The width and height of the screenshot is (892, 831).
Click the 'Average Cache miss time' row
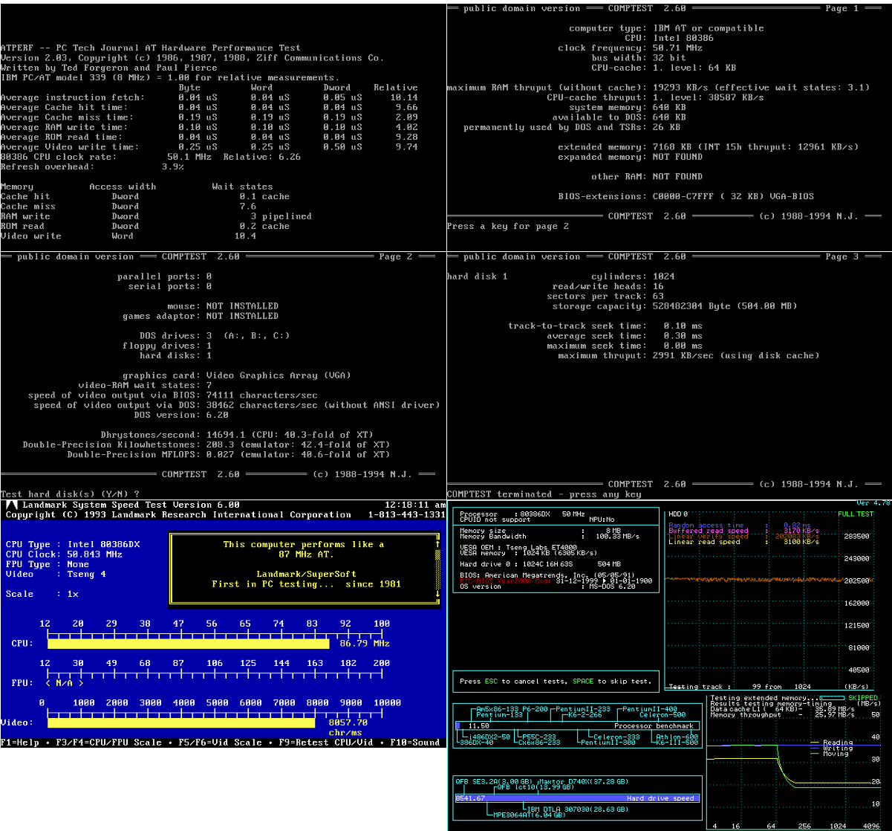pyautogui.click(x=209, y=117)
